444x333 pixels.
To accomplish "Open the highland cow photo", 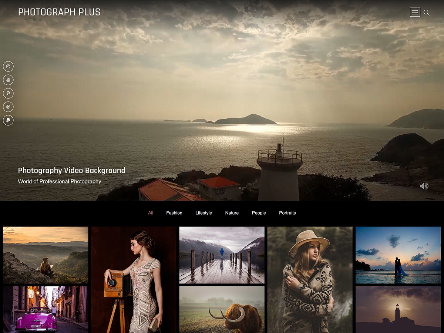I will click(x=222, y=310).
